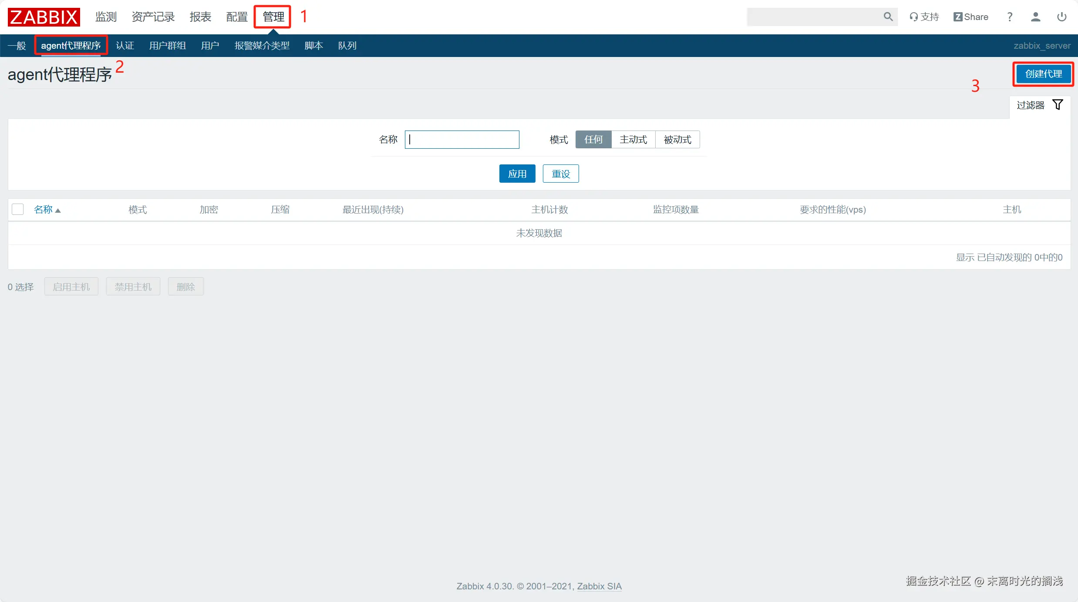Click the 名称 filter input field
Viewport: 1078px width, 602px height.
pyautogui.click(x=462, y=140)
